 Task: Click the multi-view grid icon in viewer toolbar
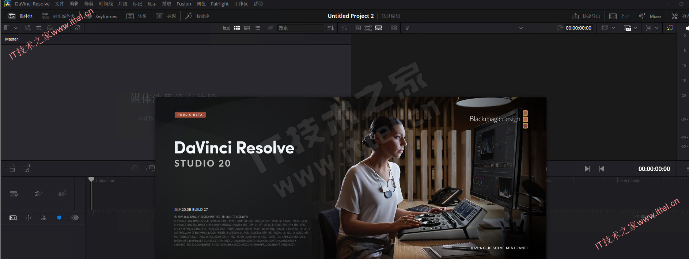tap(394, 28)
